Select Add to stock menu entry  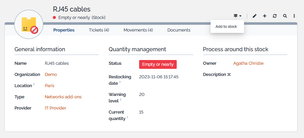point(226,26)
